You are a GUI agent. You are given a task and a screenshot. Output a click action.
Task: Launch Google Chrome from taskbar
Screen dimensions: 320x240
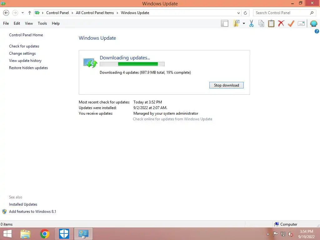click(45, 234)
